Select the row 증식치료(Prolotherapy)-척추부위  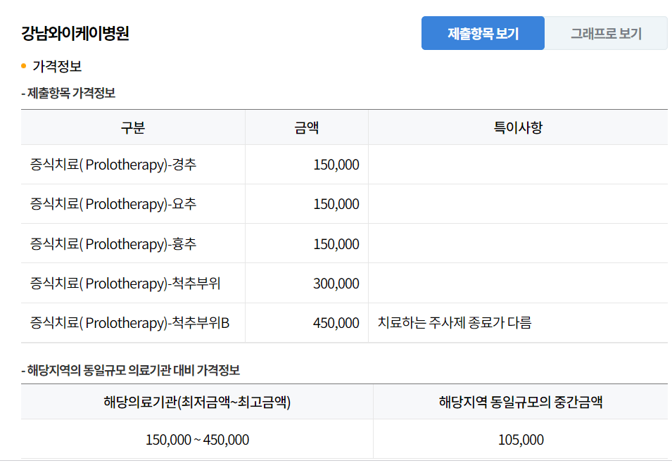click(x=344, y=284)
